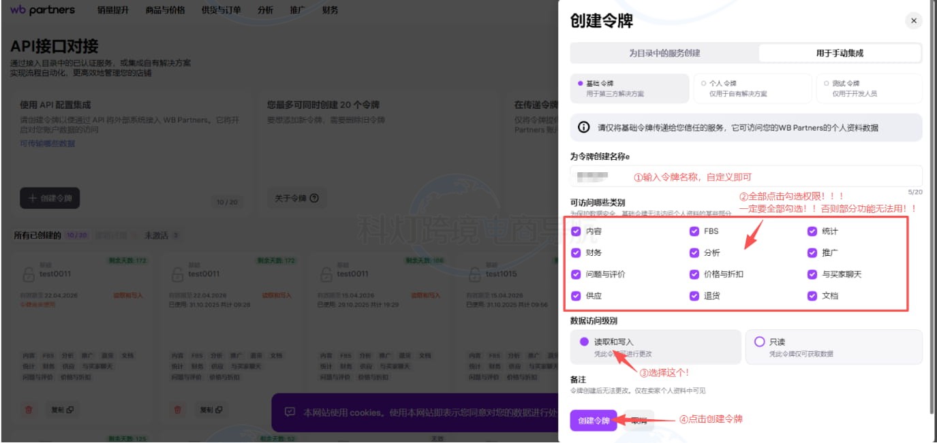Click the 复制 copy icon on the first token card
937x443 pixels.
point(70,410)
